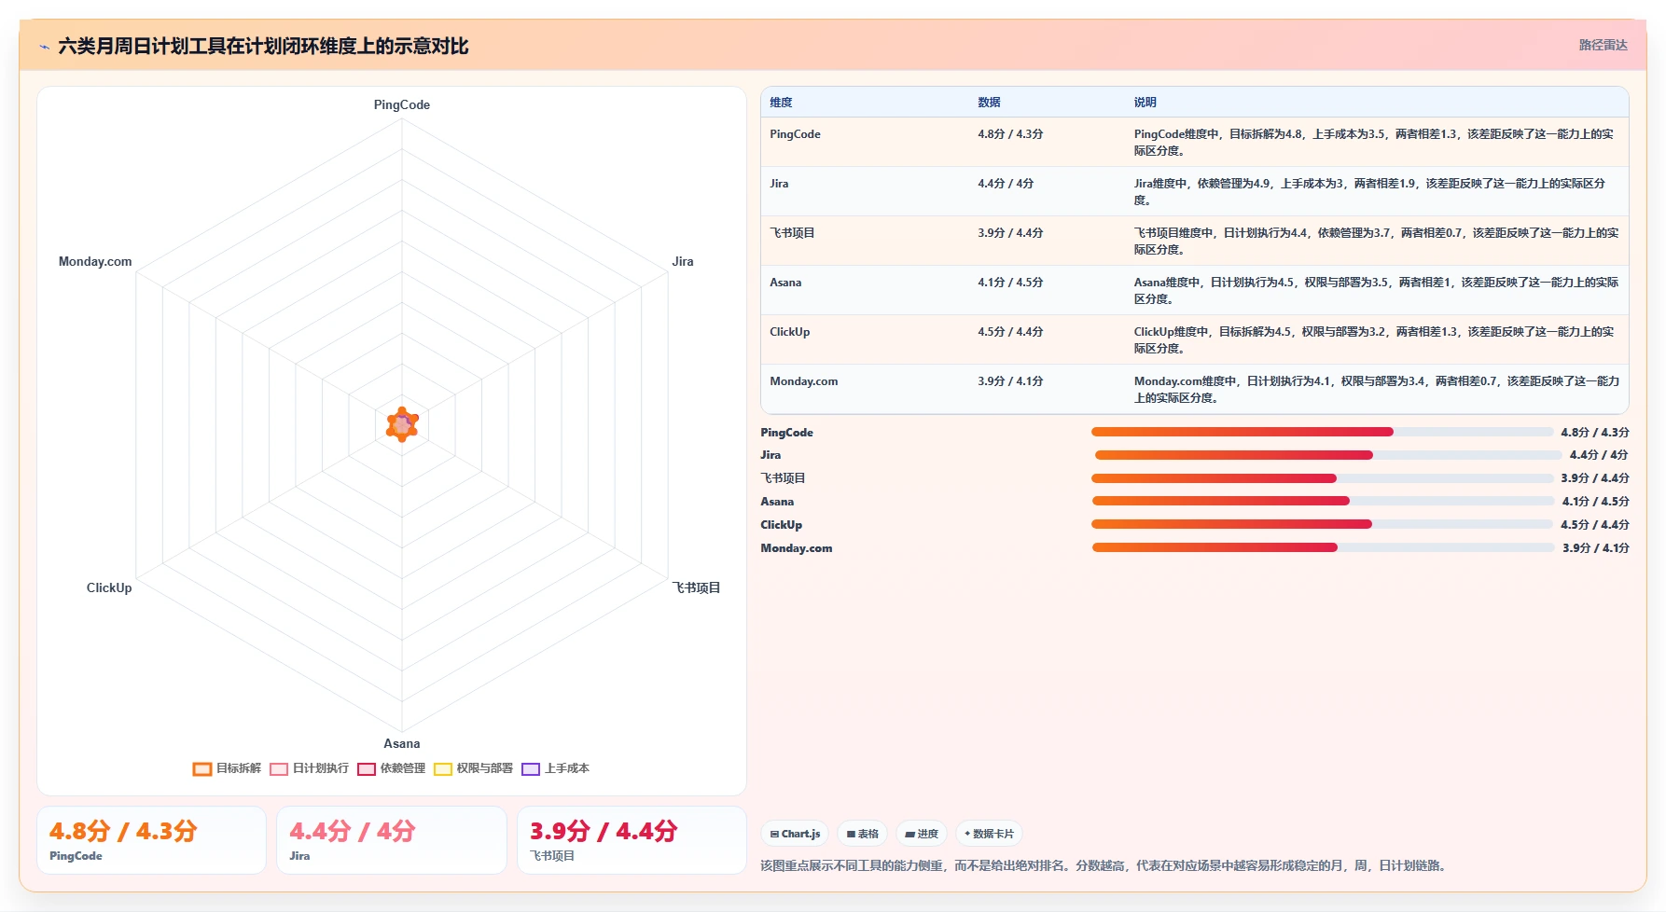Click the radar data cluster at chart center
This screenshot has width=1666, height=912.
coord(402,424)
